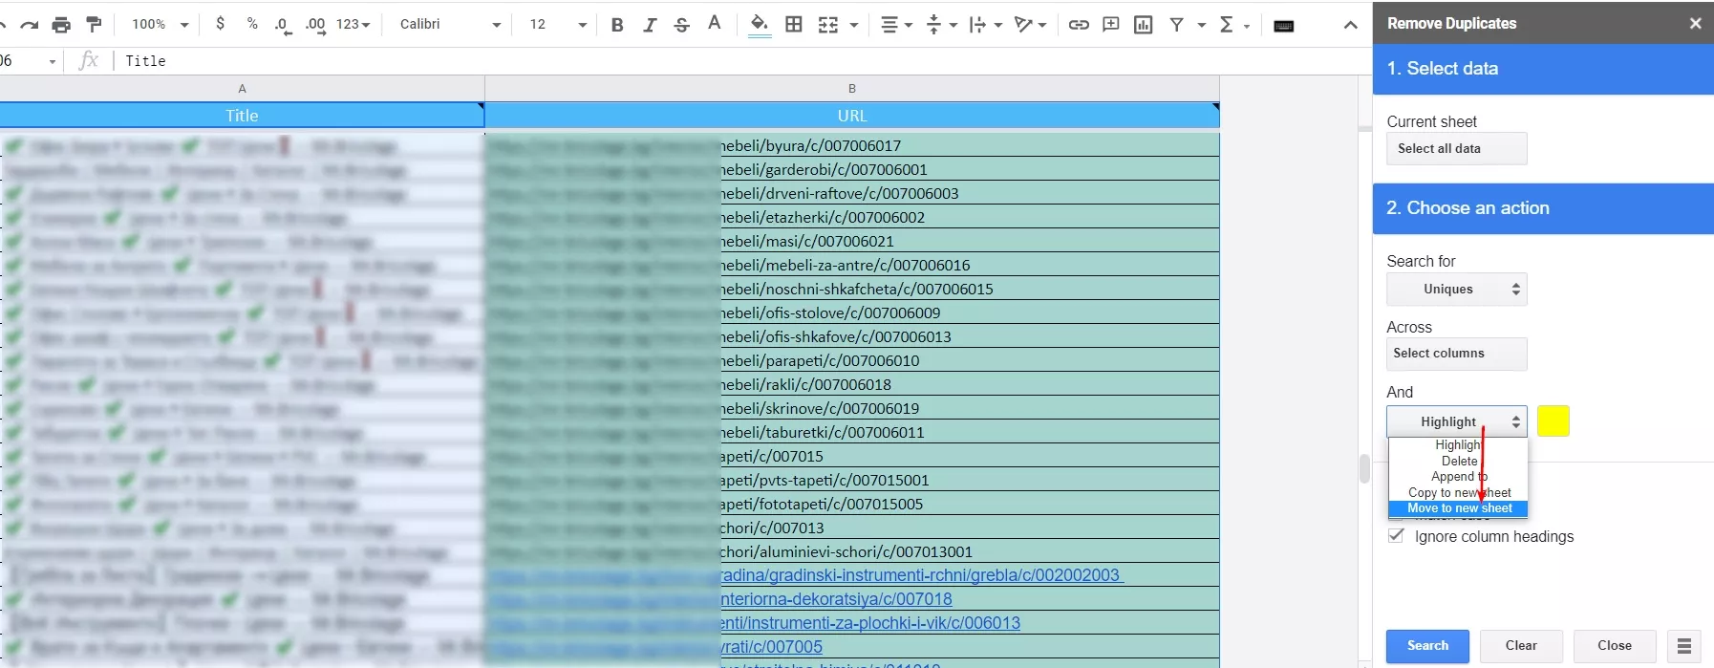Open more number formats dropdown
Image resolution: width=1714 pixels, height=668 pixels.
(x=353, y=24)
